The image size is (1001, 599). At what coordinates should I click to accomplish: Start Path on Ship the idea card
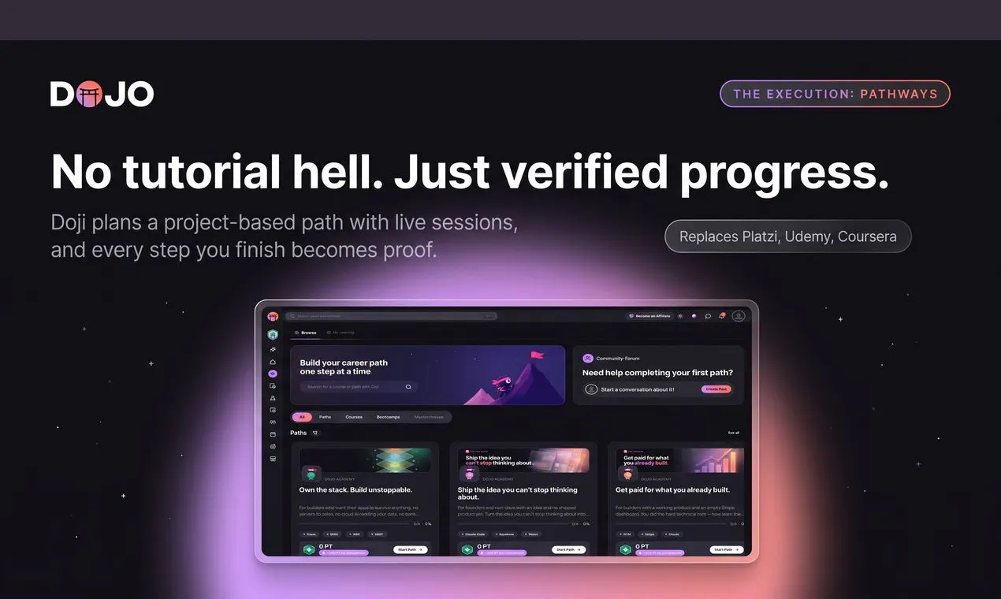[x=569, y=549]
